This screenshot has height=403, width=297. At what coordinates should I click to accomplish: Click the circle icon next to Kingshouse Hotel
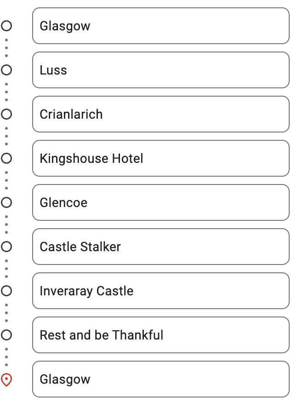(x=6, y=158)
